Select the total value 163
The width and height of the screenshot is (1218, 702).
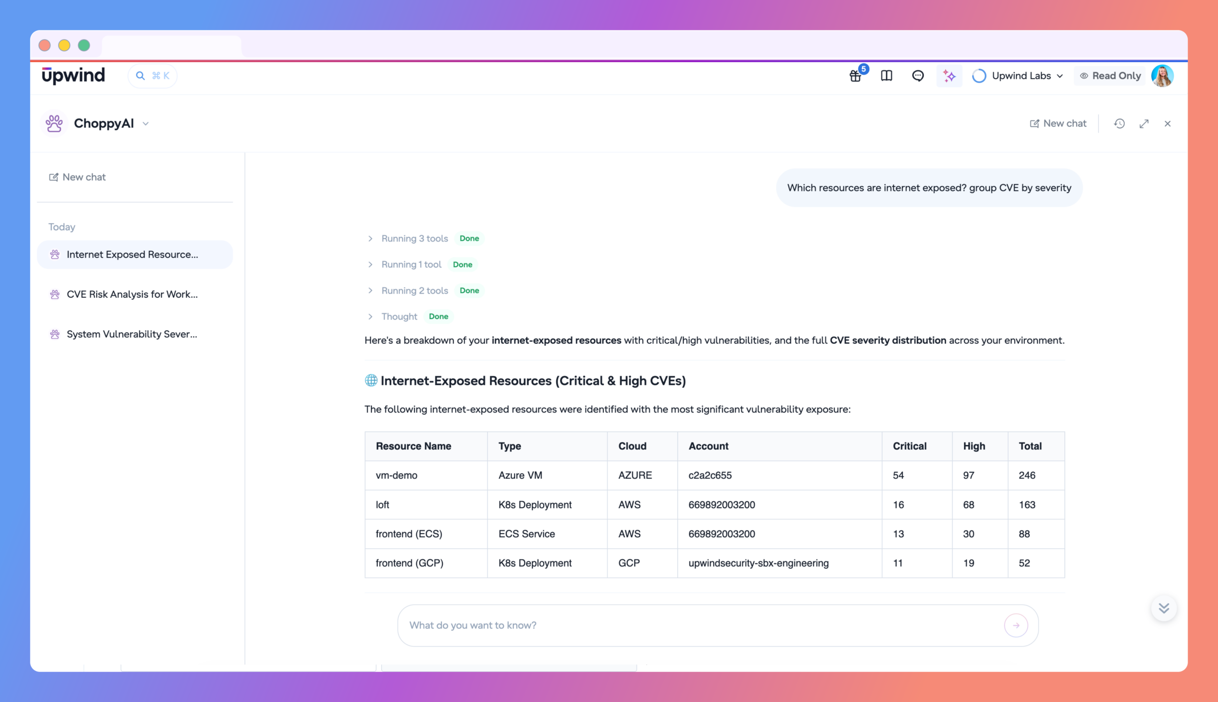pos(1036,505)
